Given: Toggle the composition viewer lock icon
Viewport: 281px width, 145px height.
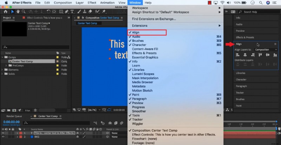Looking at the screenshot, I should 83,18.
